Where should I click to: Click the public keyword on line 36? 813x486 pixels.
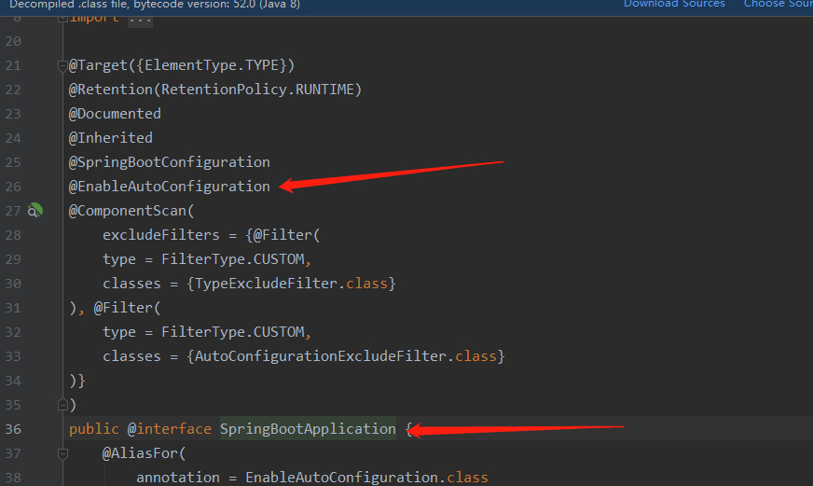(94, 429)
